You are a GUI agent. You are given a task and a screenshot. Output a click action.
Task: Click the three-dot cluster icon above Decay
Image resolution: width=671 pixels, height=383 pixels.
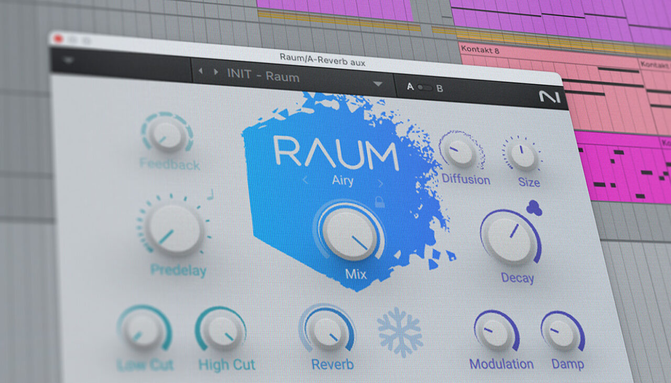tap(534, 208)
